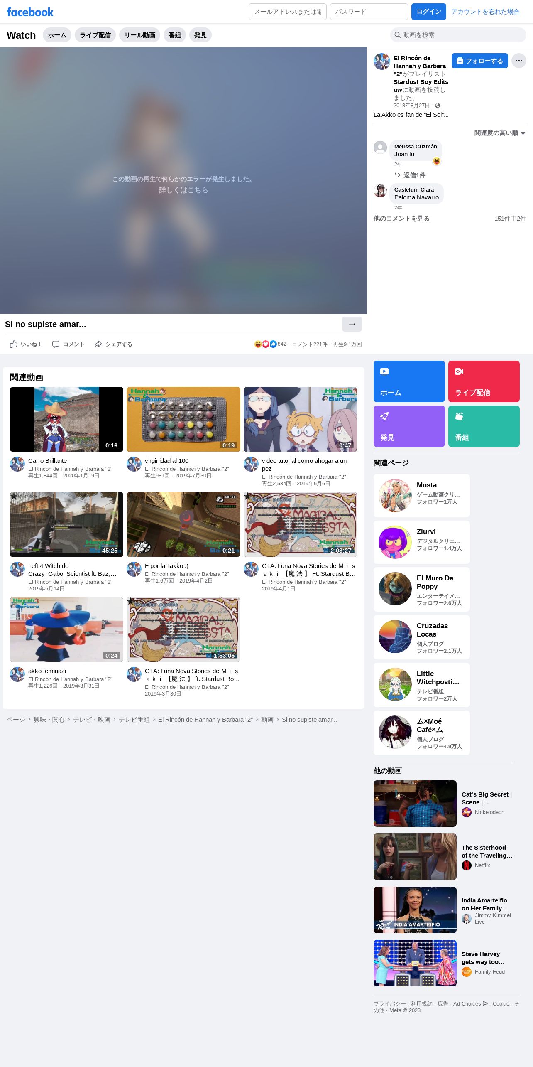Click the blue ホーム tile icon
This screenshot has width=533, height=1067.
click(384, 371)
